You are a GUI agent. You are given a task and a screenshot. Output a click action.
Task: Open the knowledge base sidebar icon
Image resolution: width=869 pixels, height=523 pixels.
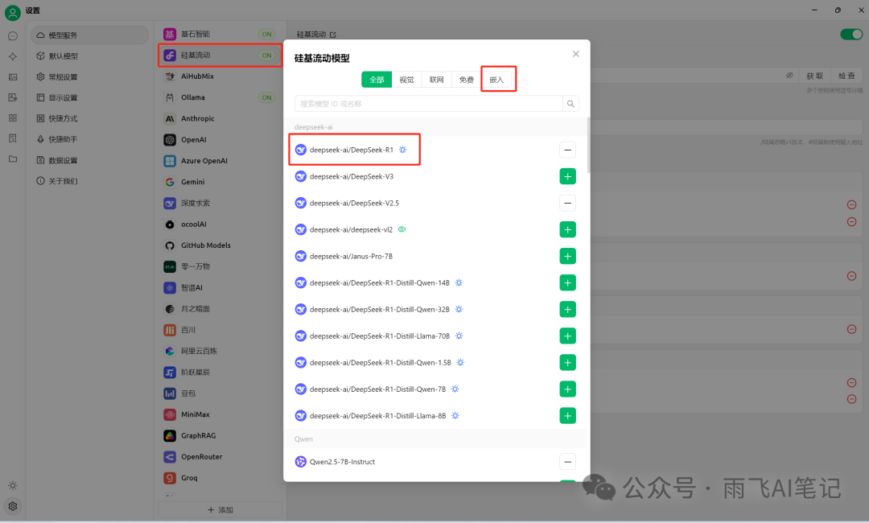pos(13,138)
